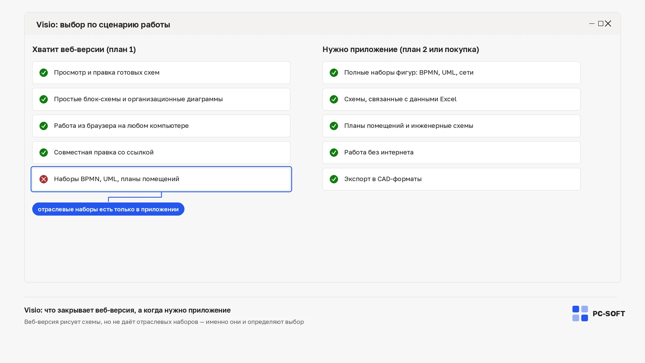Select row text Работа из браузера на любом компьютере
Image resolution: width=645 pixels, height=363 pixels.
point(121,126)
